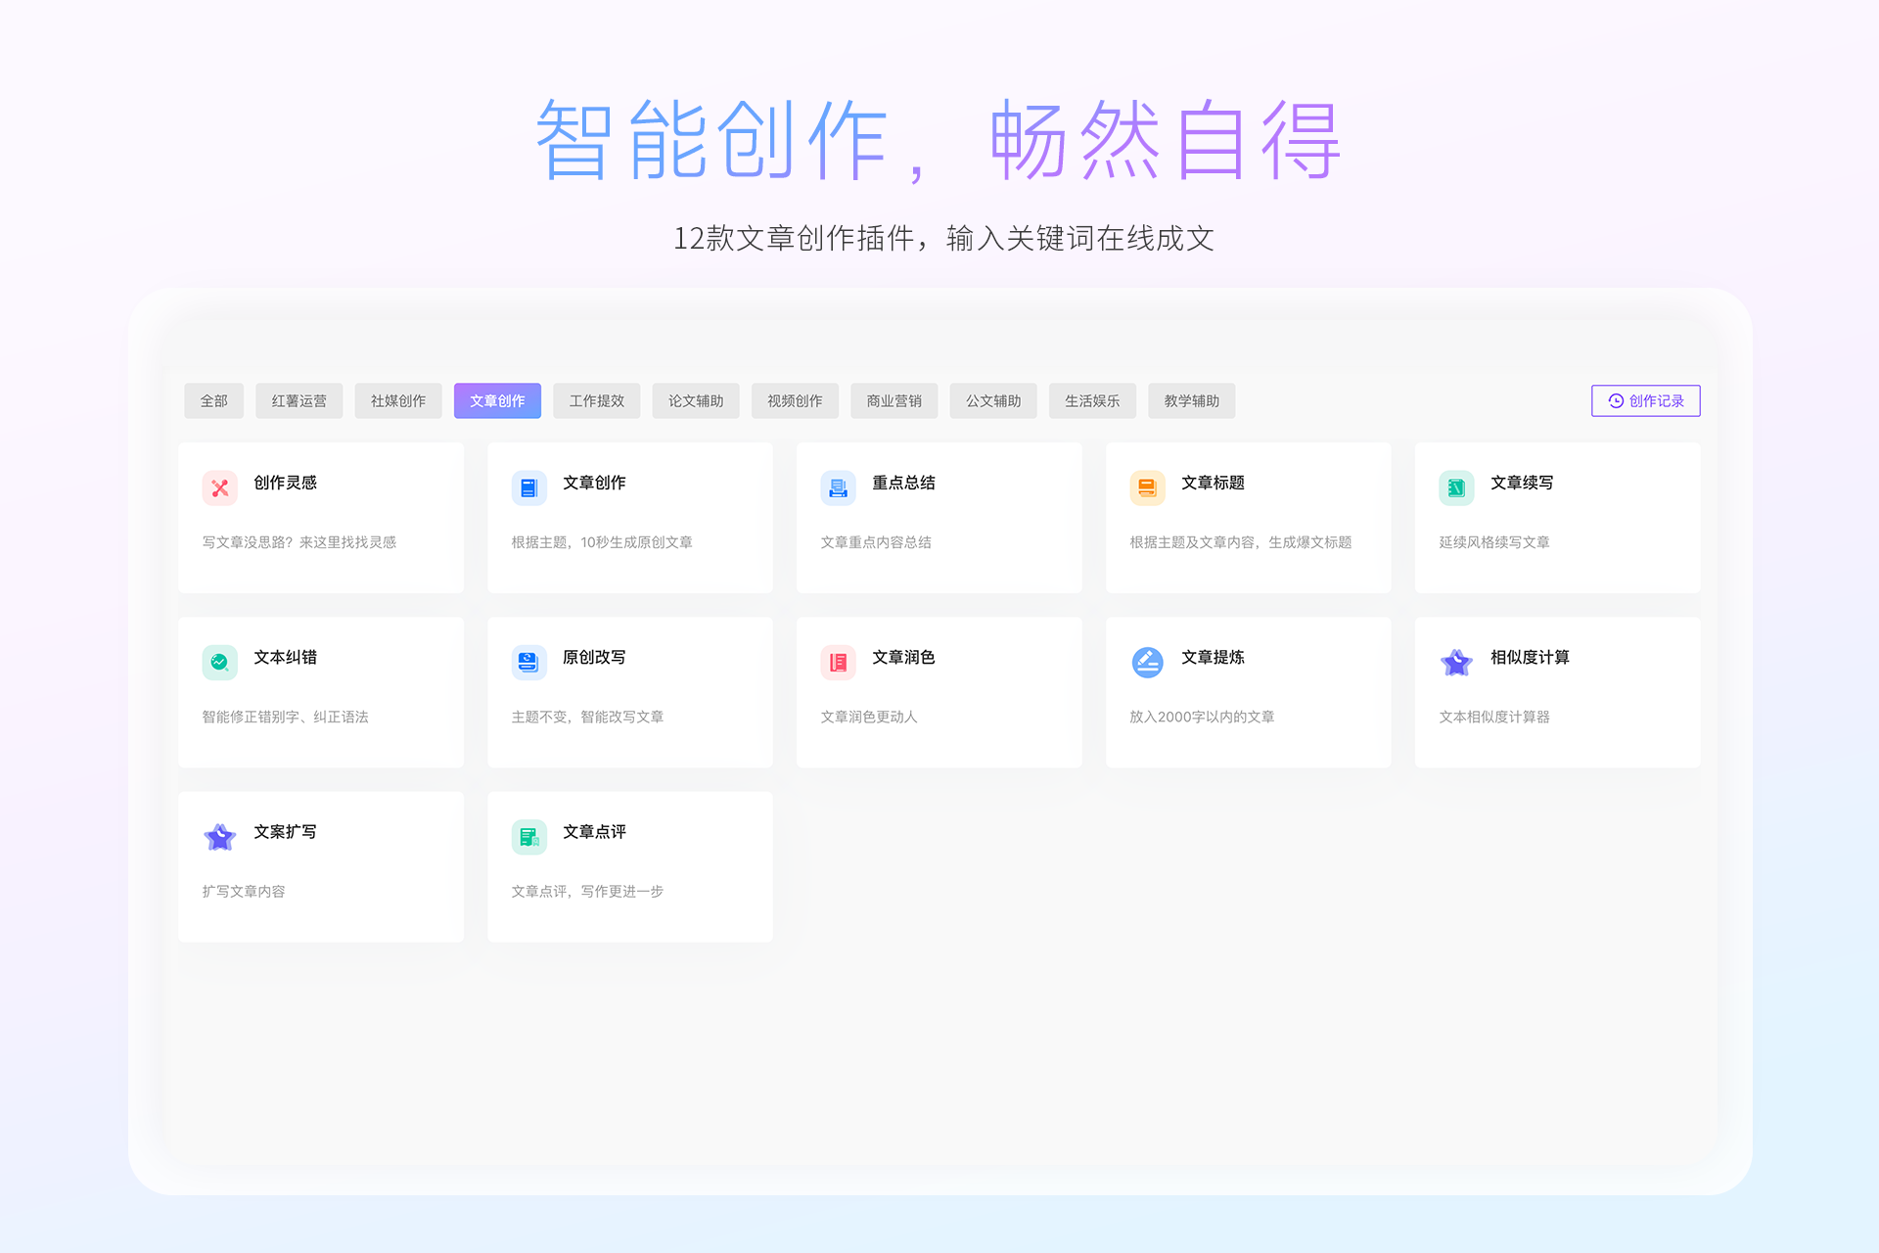Click description 延续风格续写文章
Screen dimensions: 1879x1253
[x=1494, y=542]
